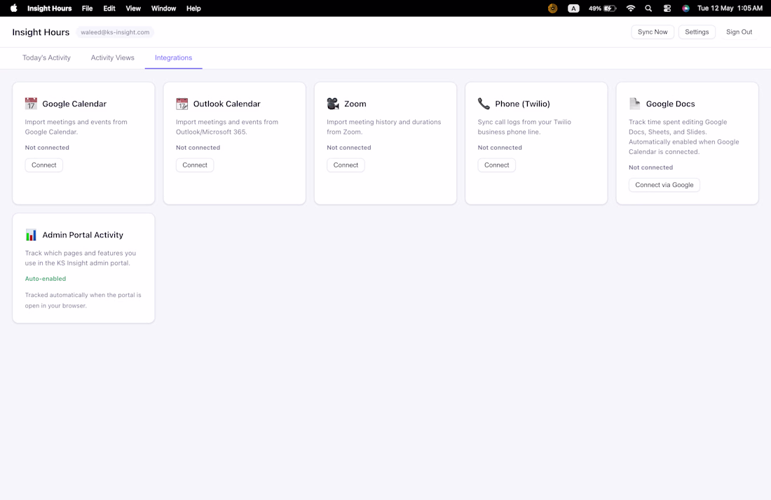Image resolution: width=771 pixels, height=500 pixels.
Task: Click the Wi-Fi status icon
Action: click(630, 8)
